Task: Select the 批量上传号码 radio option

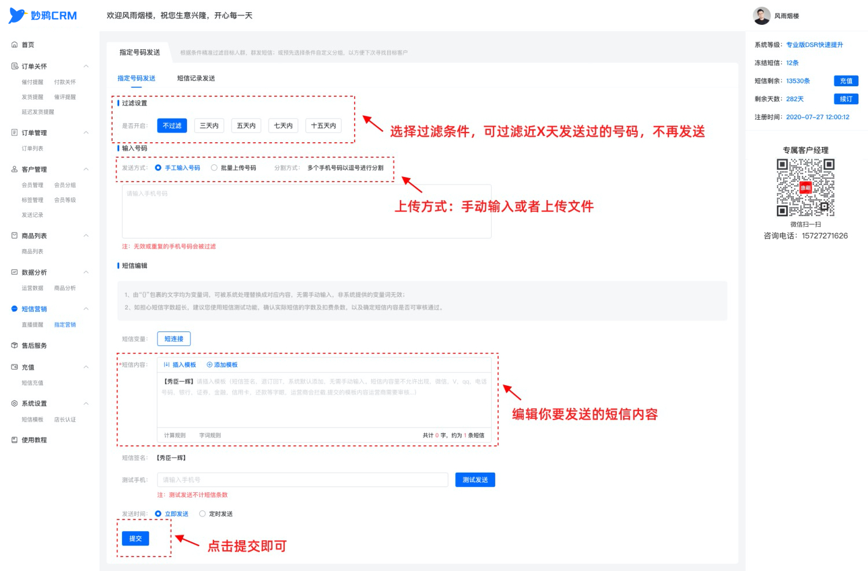Action: [x=214, y=168]
